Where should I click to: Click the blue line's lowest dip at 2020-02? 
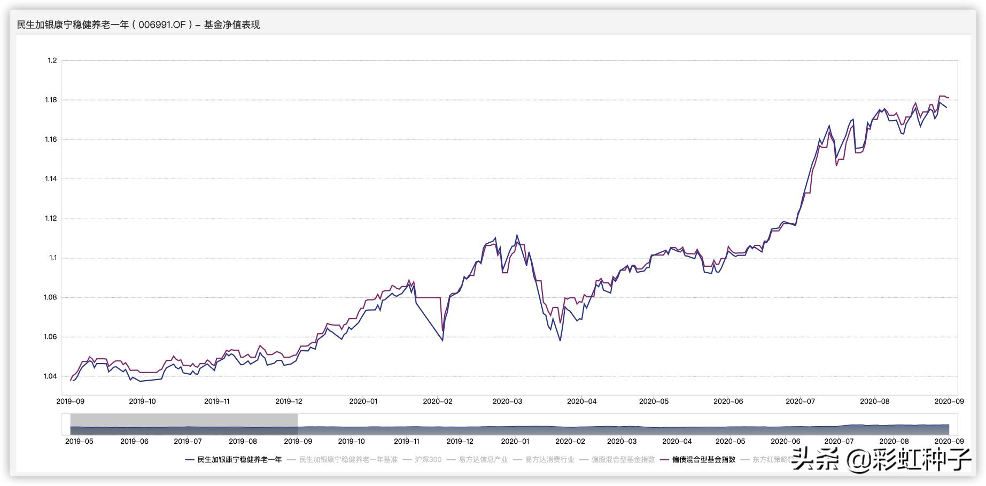[x=442, y=341]
